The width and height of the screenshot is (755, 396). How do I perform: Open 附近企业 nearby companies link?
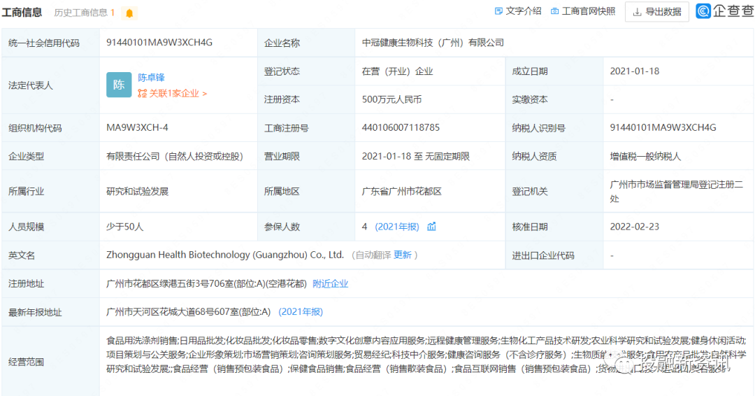coord(330,284)
